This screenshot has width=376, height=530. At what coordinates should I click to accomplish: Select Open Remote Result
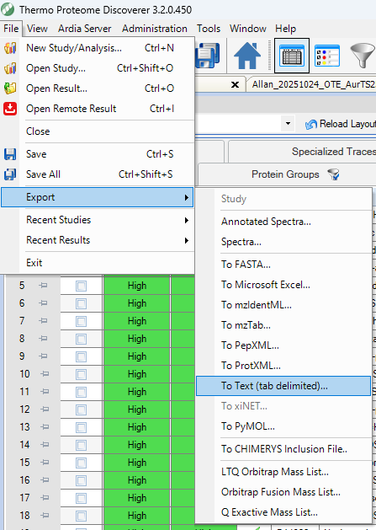tap(98, 109)
